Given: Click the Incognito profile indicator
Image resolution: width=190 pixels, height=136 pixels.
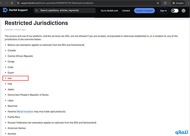Looking at the screenshot, I should click(178, 3).
